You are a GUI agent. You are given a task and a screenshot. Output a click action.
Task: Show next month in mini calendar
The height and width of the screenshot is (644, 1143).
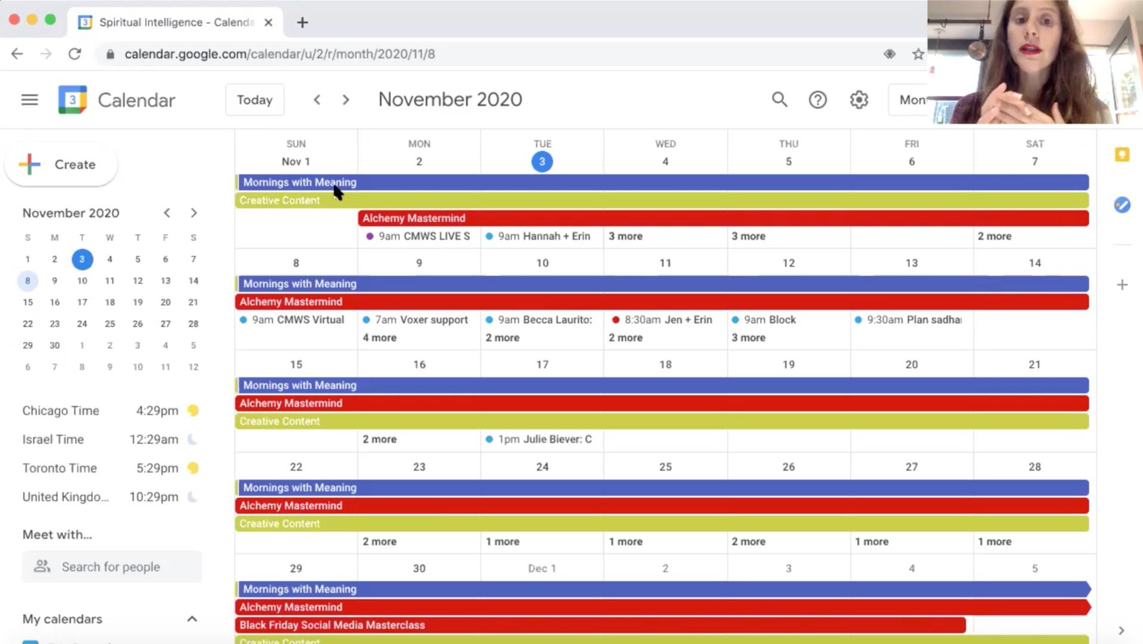pos(194,213)
